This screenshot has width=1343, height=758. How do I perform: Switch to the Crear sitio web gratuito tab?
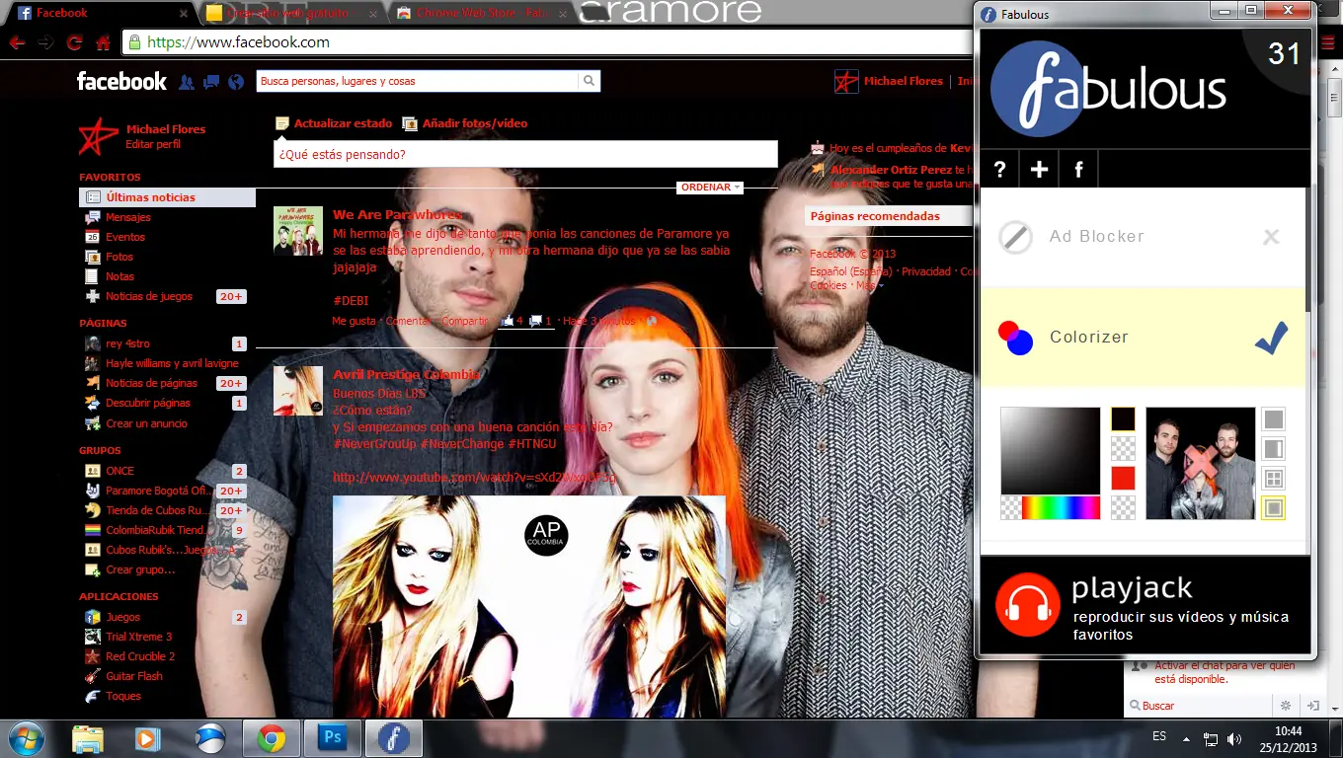click(x=290, y=13)
